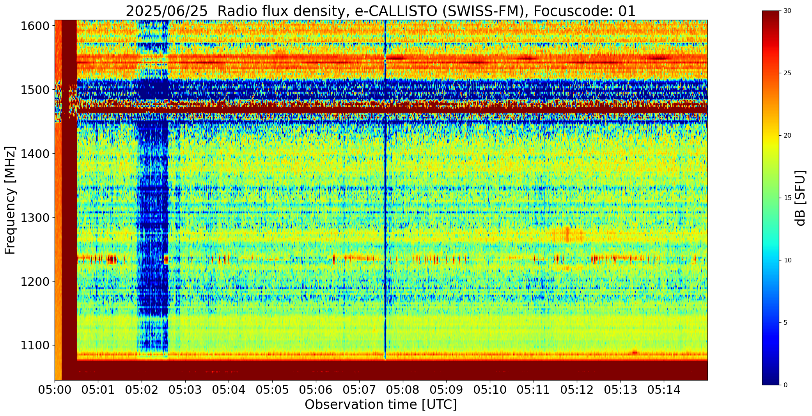Click the colorbar tick label 10
Viewport: 812px width, 416px height.
pyautogui.click(x=787, y=260)
